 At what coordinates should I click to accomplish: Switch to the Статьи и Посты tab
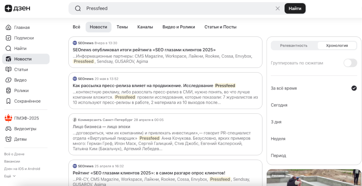coord(220,27)
